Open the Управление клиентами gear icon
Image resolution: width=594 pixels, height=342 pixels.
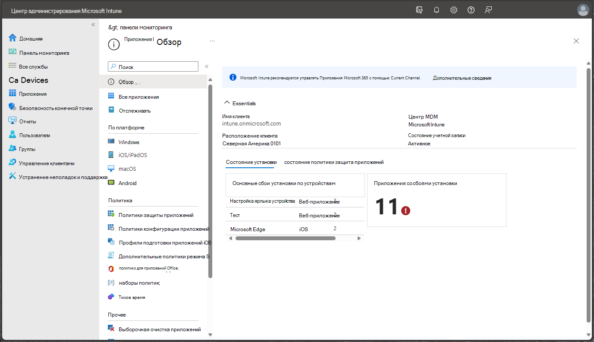(12, 163)
